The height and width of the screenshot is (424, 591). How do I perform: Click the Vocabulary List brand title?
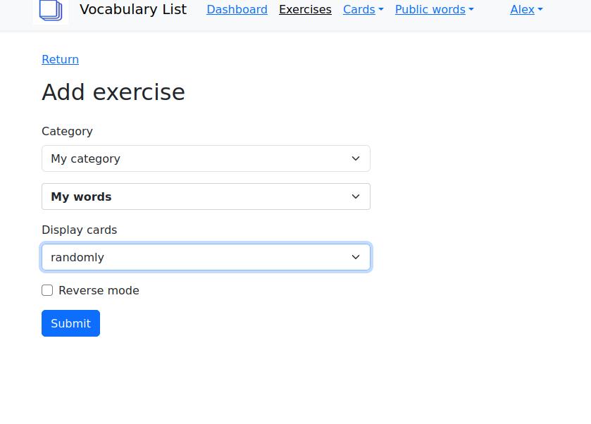pyautogui.click(x=133, y=9)
